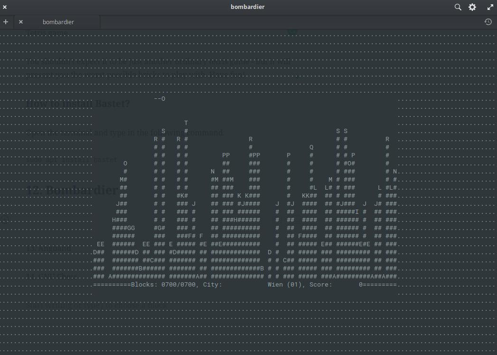Click the "12. Bombardier" background heading
This screenshot has width=497, height=355.
(x=71, y=190)
